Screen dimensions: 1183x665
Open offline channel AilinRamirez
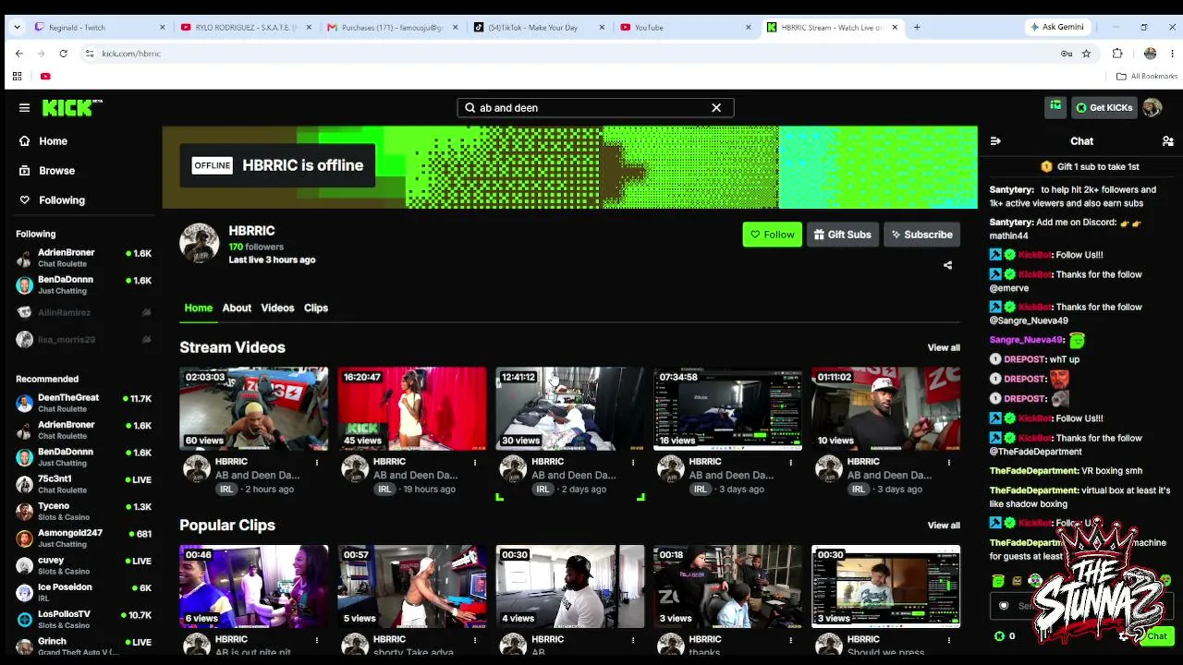(x=83, y=313)
